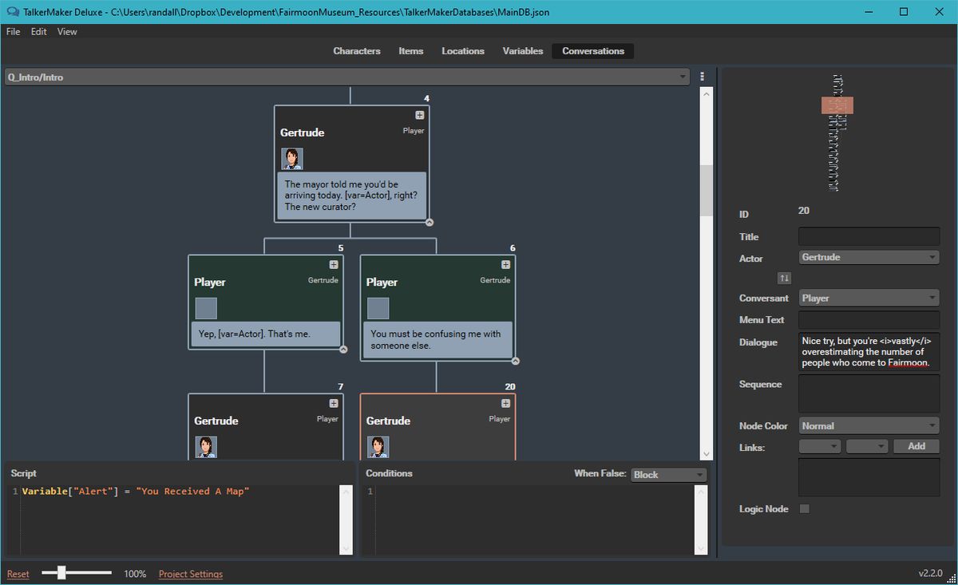Image resolution: width=958 pixels, height=585 pixels.
Task: Click Gertrude's portrait on node 4
Action: [x=292, y=159]
